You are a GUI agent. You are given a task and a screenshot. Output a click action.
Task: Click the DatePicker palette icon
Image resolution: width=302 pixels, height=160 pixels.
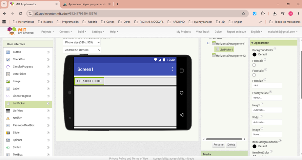click(8, 74)
